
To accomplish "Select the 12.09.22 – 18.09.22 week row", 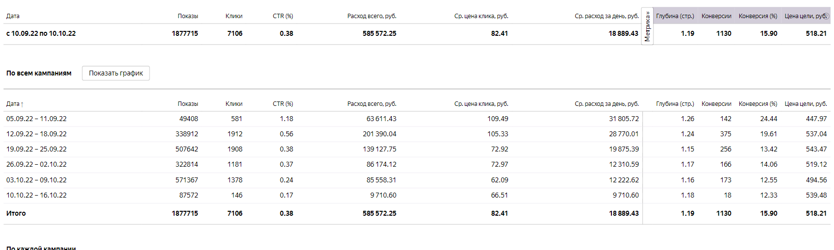I will (x=36, y=134).
